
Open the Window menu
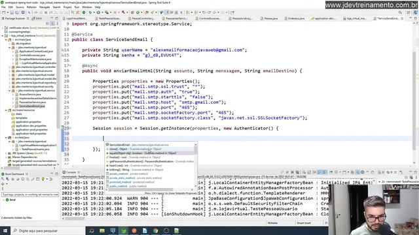(x=87, y=7)
